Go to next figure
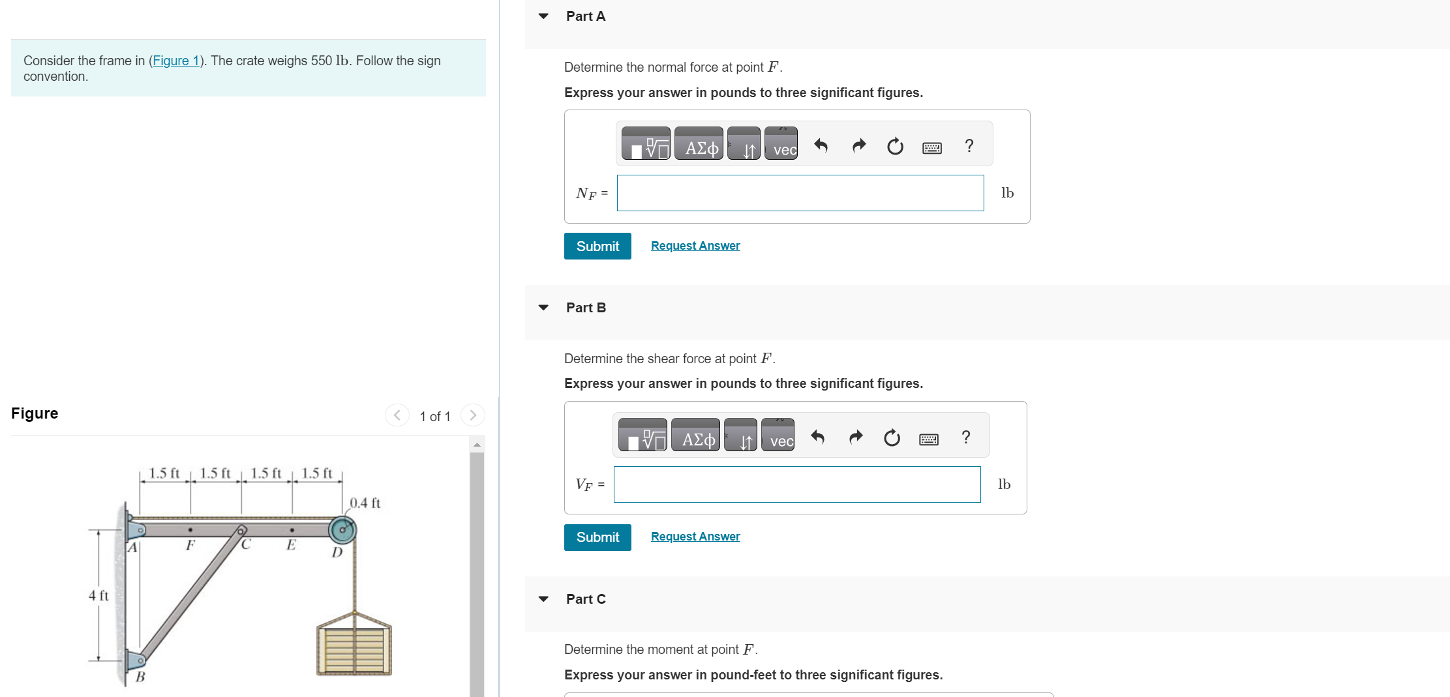This screenshot has width=1450, height=697. coord(473,415)
